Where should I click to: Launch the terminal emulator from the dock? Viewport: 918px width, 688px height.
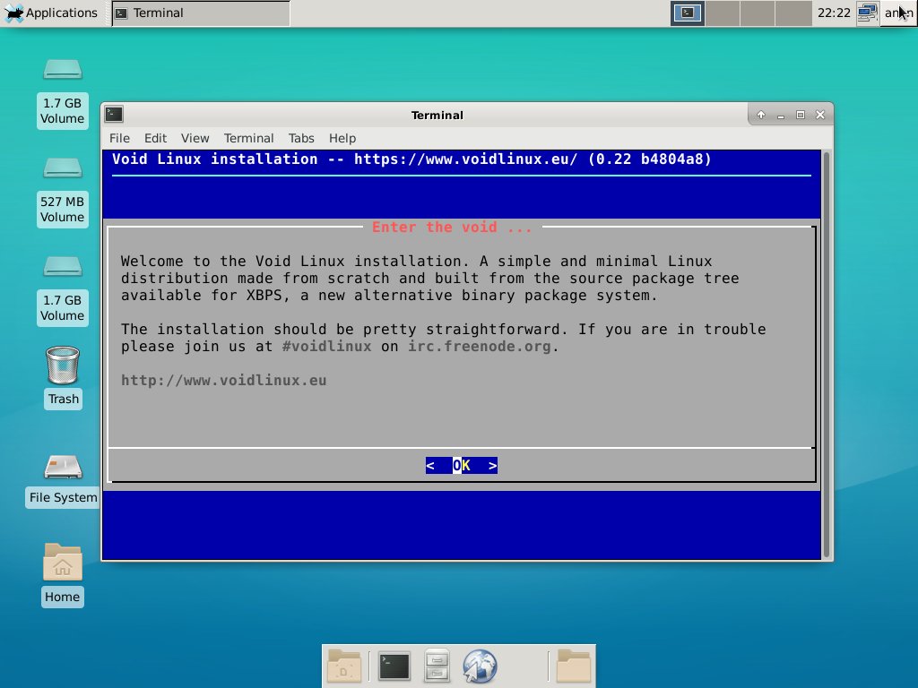(x=394, y=666)
